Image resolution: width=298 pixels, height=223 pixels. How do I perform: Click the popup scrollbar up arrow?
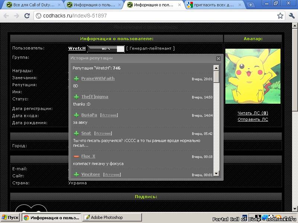[x=216, y=68]
